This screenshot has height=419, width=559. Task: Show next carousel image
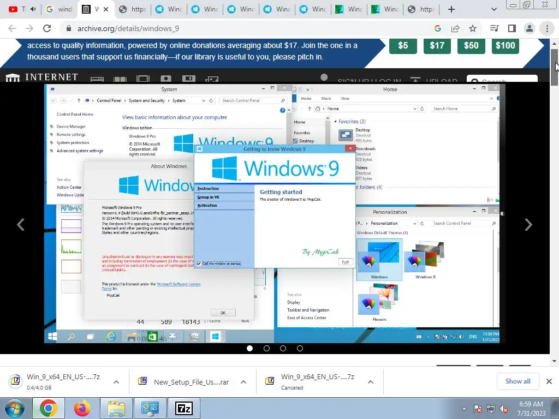pos(528,224)
